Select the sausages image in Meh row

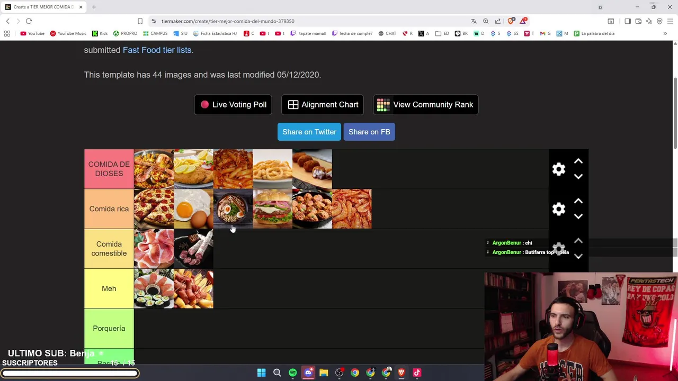pos(193,288)
